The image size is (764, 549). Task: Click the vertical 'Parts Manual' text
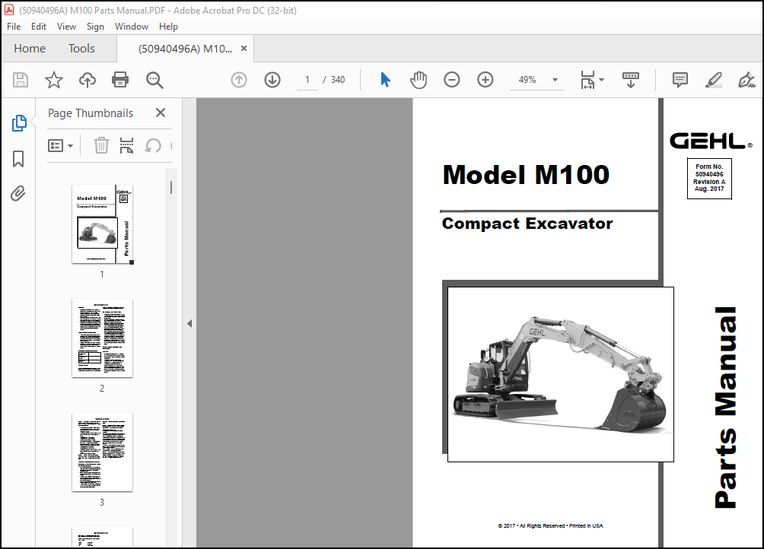pyautogui.click(x=726, y=408)
